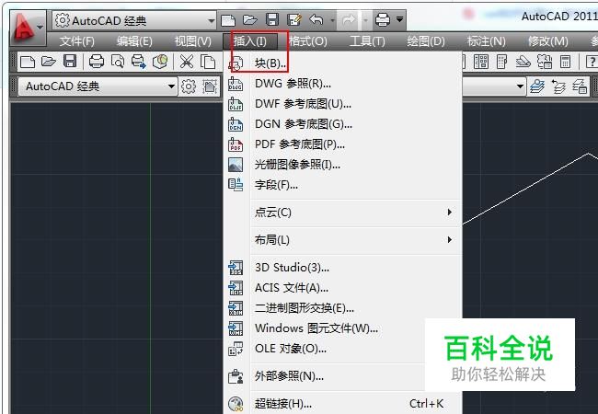Image resolution: width=598 pixels, height=414 pixels.
Task: Click My Workspace icon beside gear
Action: pyautogui.click(x=210, y=86)
